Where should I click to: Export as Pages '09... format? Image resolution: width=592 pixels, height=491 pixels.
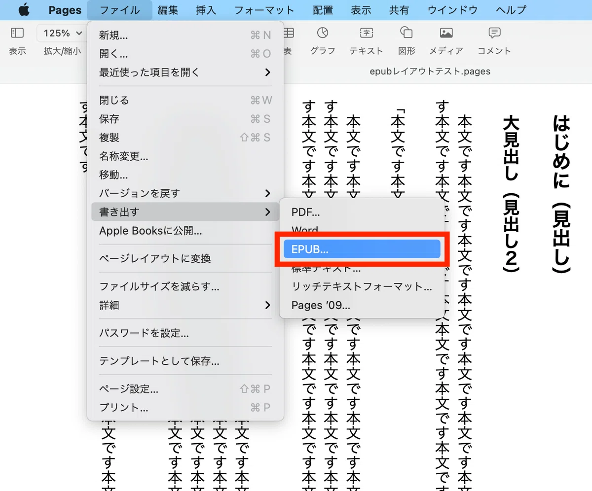pyautogui.click(x=362, y=305)
